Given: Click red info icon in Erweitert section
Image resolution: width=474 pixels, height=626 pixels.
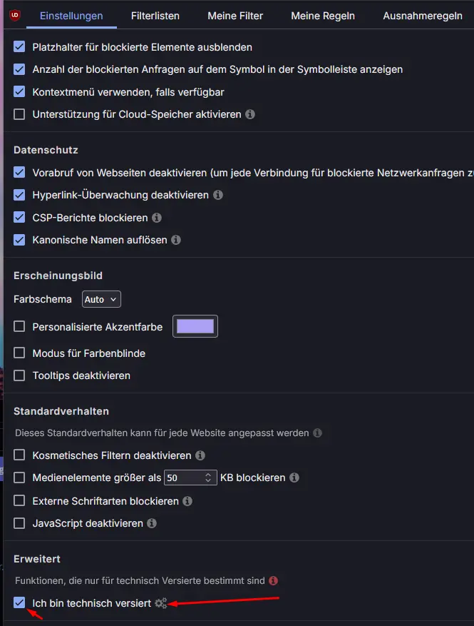Looking at the screenshot, I should click(x=273, y=580).
